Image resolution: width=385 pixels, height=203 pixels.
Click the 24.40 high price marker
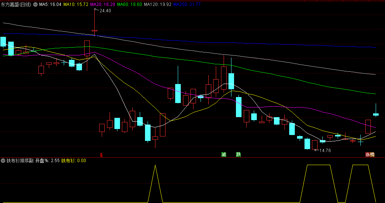[105, 10]
